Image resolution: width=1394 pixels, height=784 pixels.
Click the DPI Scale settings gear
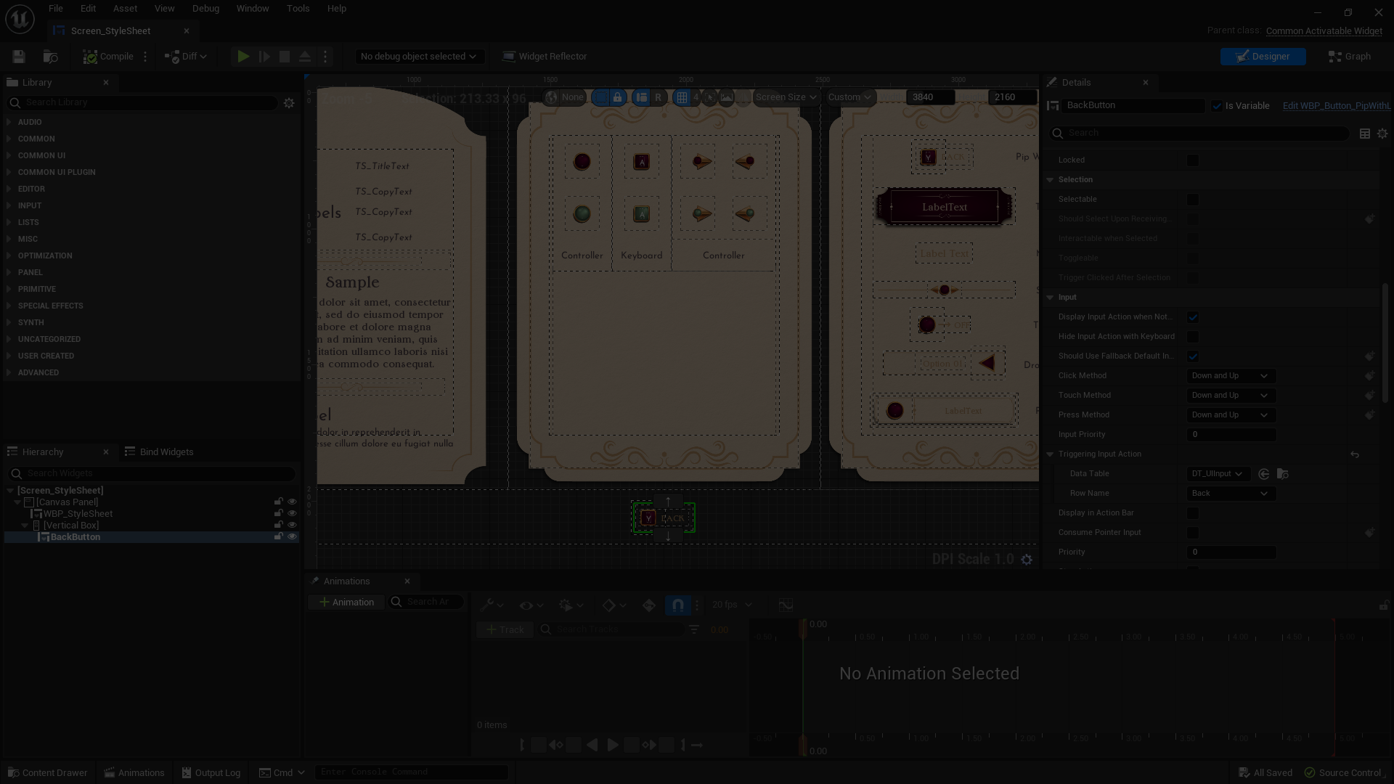(1027, 560)
